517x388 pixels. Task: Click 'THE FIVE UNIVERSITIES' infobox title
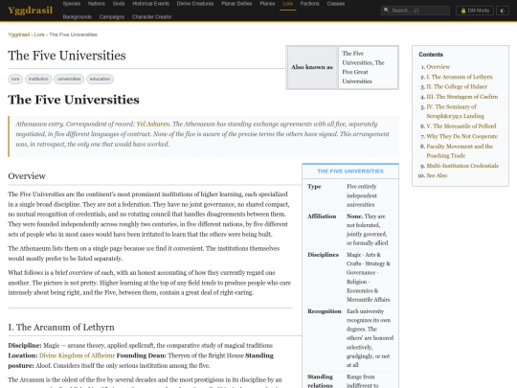coord(350,171)
